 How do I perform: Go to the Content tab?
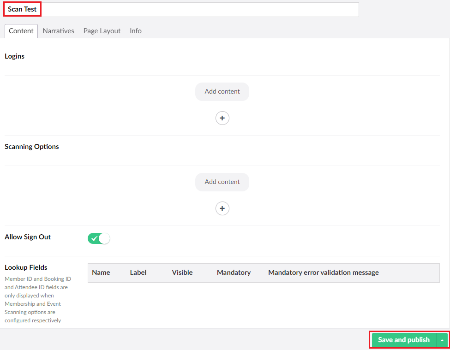point(21,31)
